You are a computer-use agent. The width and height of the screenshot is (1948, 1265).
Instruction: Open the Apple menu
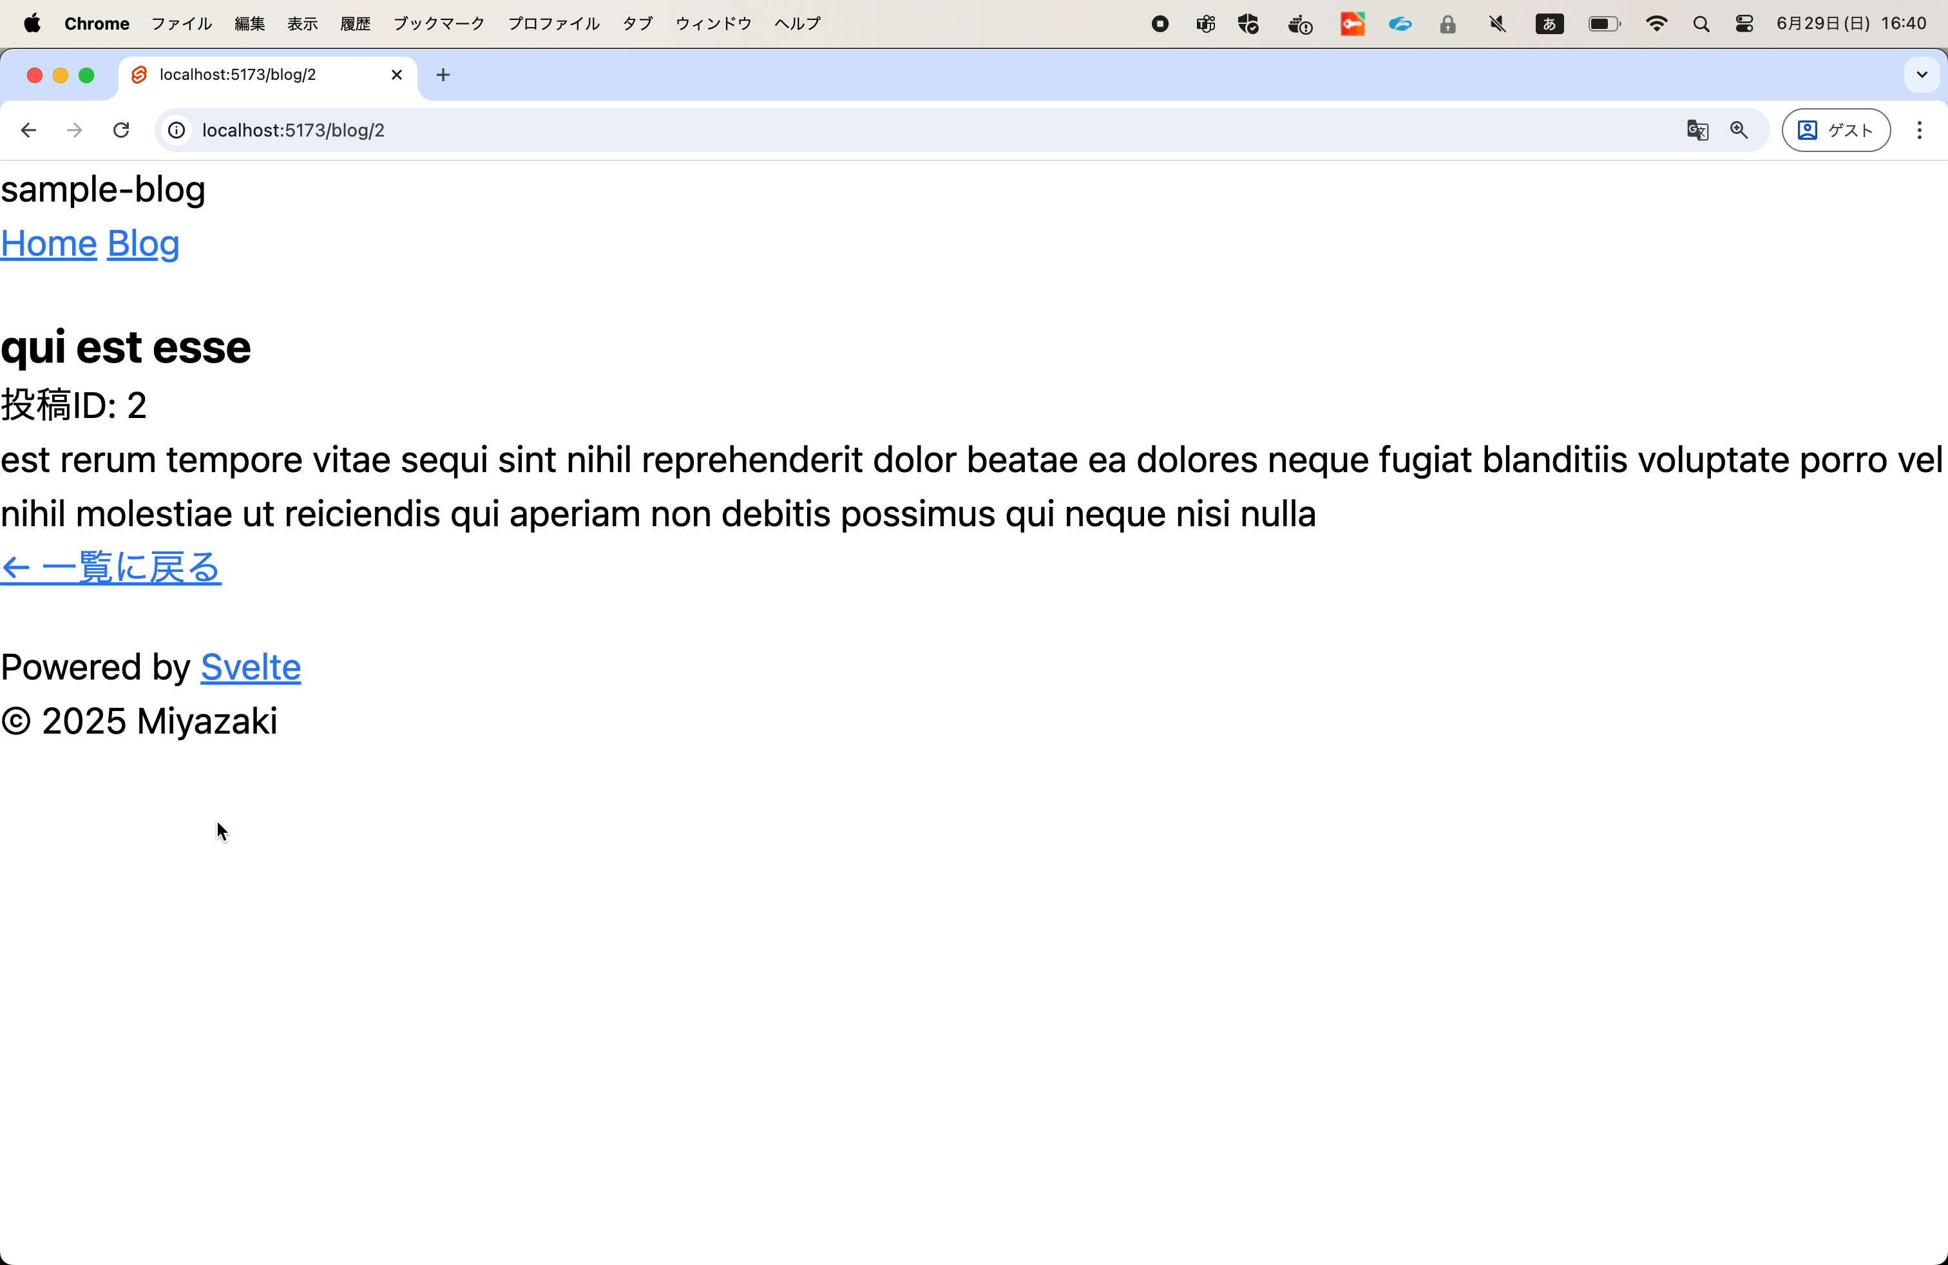32,24
